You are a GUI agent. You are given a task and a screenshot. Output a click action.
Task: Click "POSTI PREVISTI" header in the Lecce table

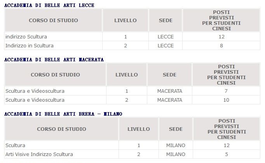click(221, 20)
